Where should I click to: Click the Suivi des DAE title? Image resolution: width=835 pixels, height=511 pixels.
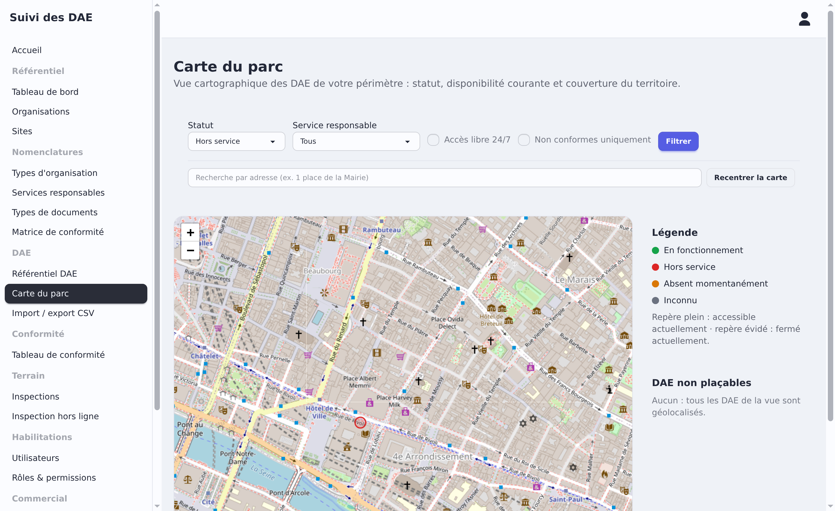(51, 17)
